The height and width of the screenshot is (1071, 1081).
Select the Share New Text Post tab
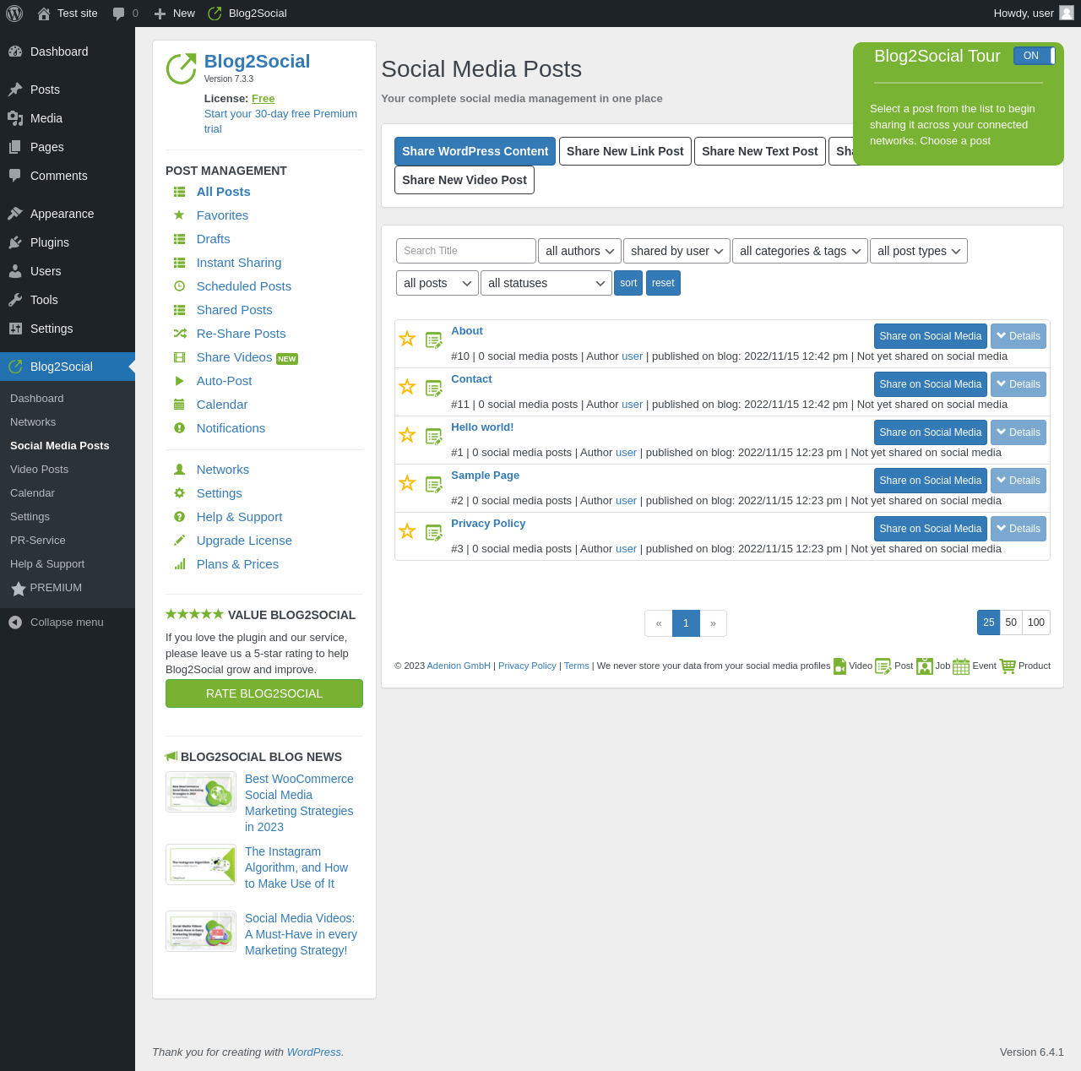coord(760,151)
